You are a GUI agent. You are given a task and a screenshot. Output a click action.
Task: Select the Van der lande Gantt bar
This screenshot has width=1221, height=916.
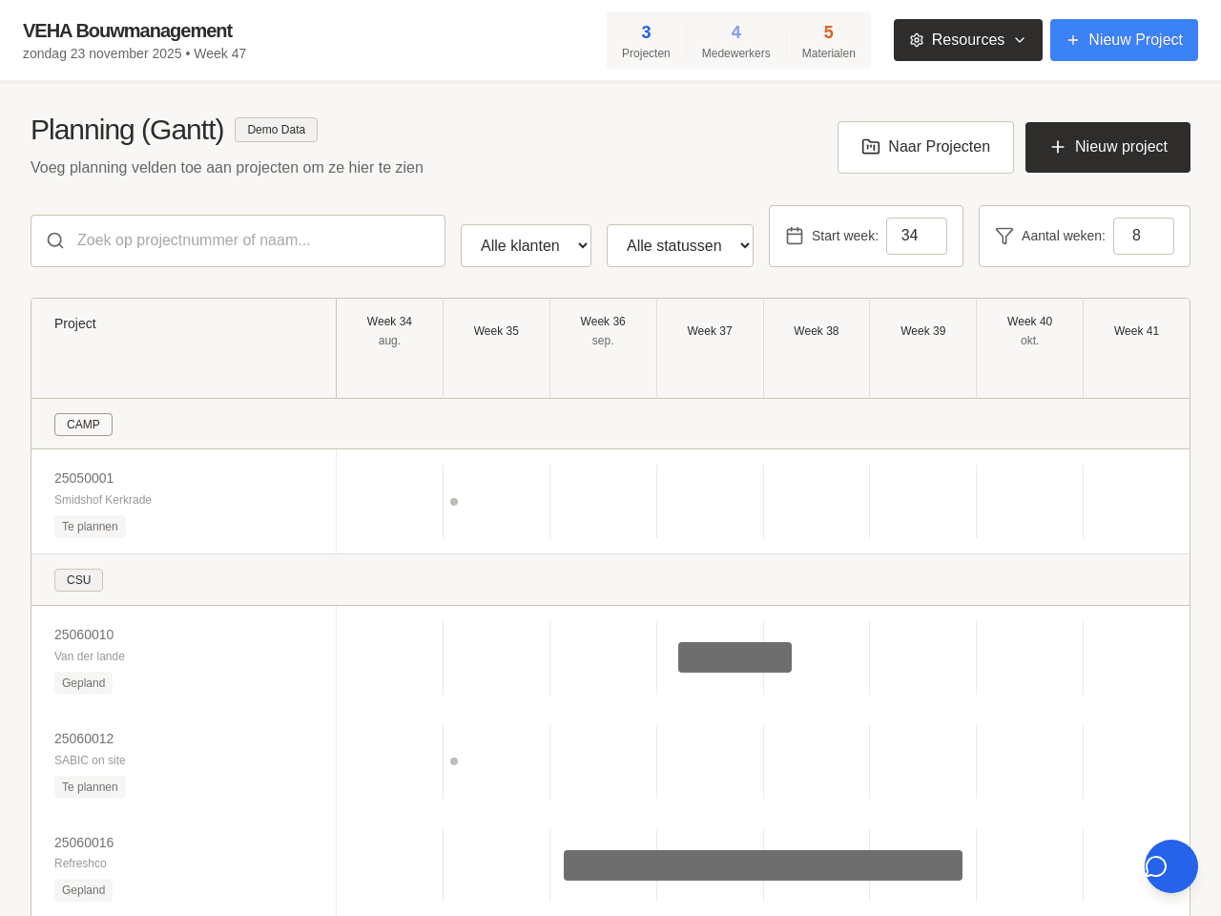pos(735,657)
